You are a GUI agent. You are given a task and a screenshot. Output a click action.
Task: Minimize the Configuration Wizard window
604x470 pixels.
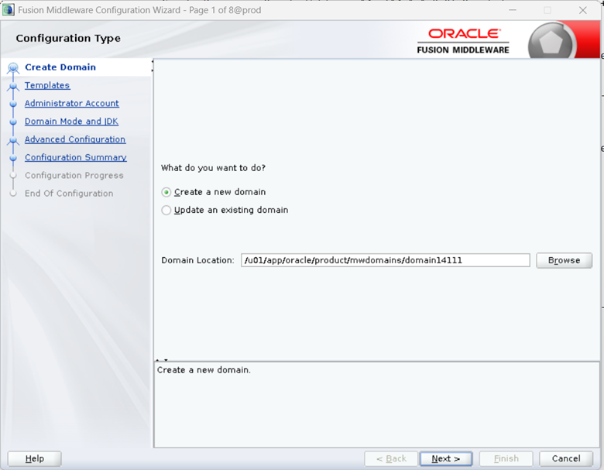(513, 10)
